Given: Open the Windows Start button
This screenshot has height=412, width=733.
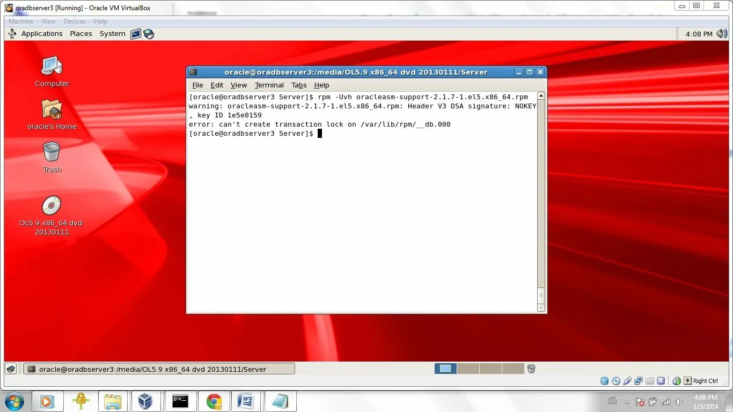Looking at the screenshot, I should point(14,401).
